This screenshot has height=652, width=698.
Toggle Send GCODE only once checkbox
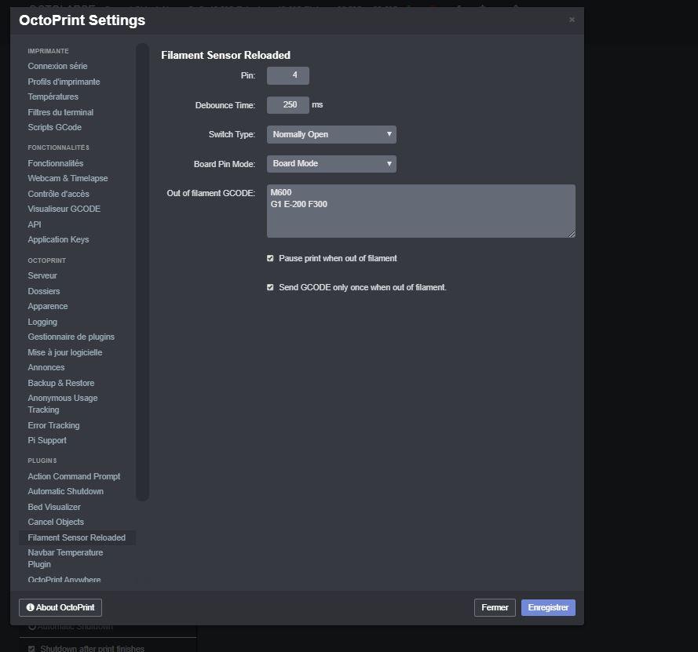(271, 287)
